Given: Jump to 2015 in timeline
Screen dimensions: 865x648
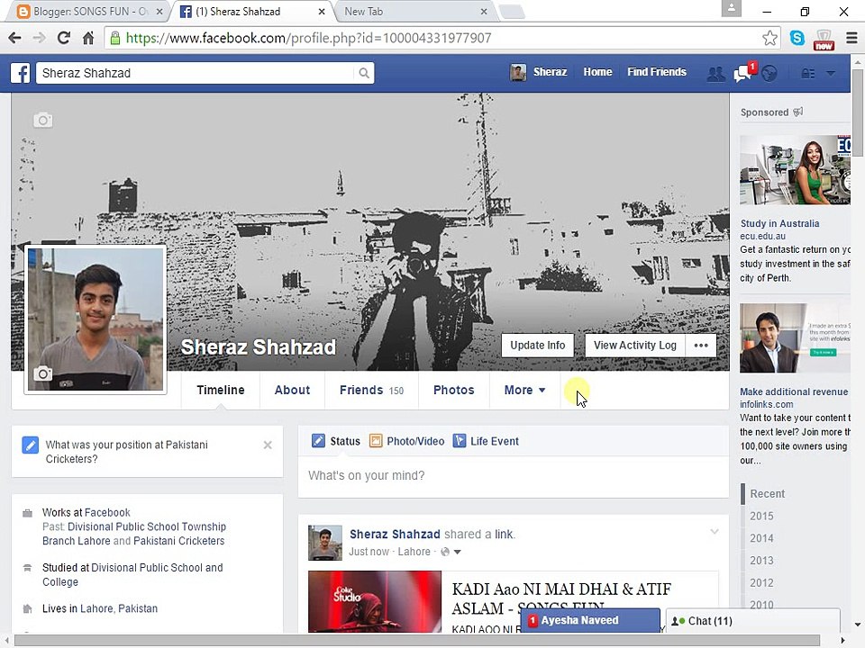Looking at the screenshot, I should point(761,516).
